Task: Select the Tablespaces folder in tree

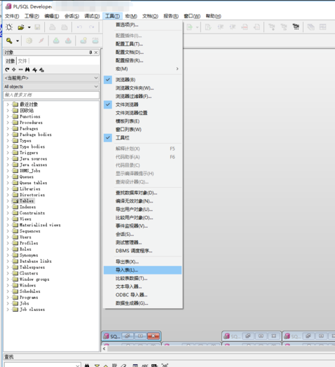Action: coord(32,267)
